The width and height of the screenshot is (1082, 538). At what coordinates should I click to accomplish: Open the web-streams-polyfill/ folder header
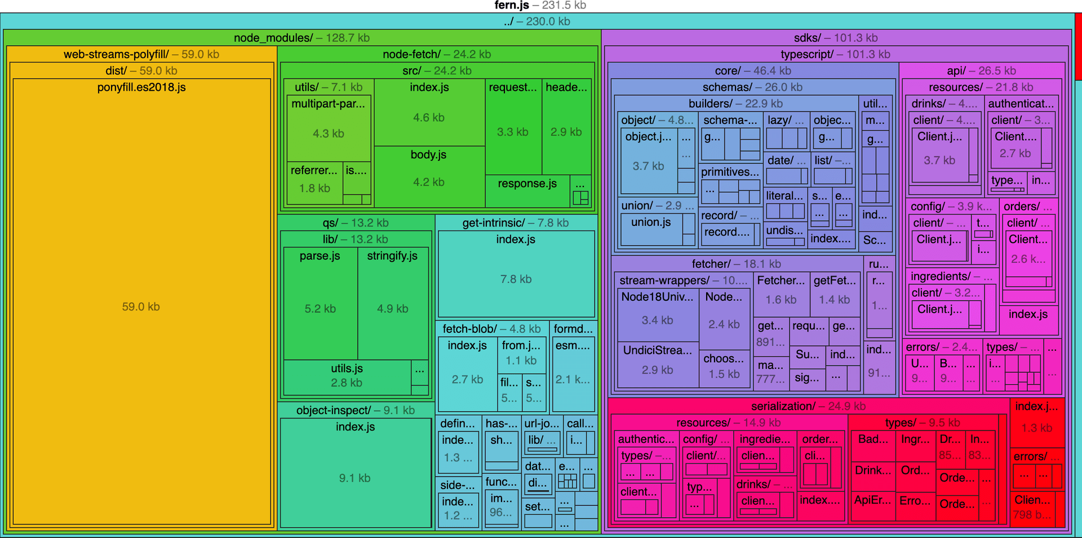pos(141,54)
